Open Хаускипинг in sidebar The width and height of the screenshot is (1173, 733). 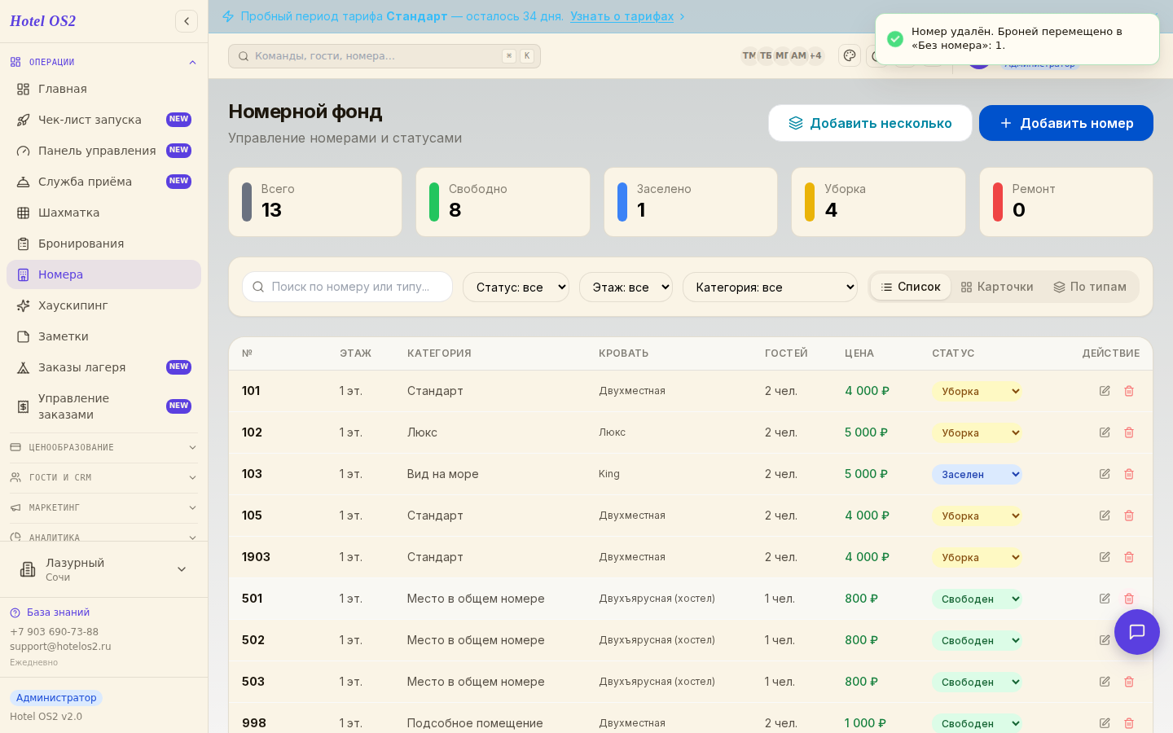103,305
